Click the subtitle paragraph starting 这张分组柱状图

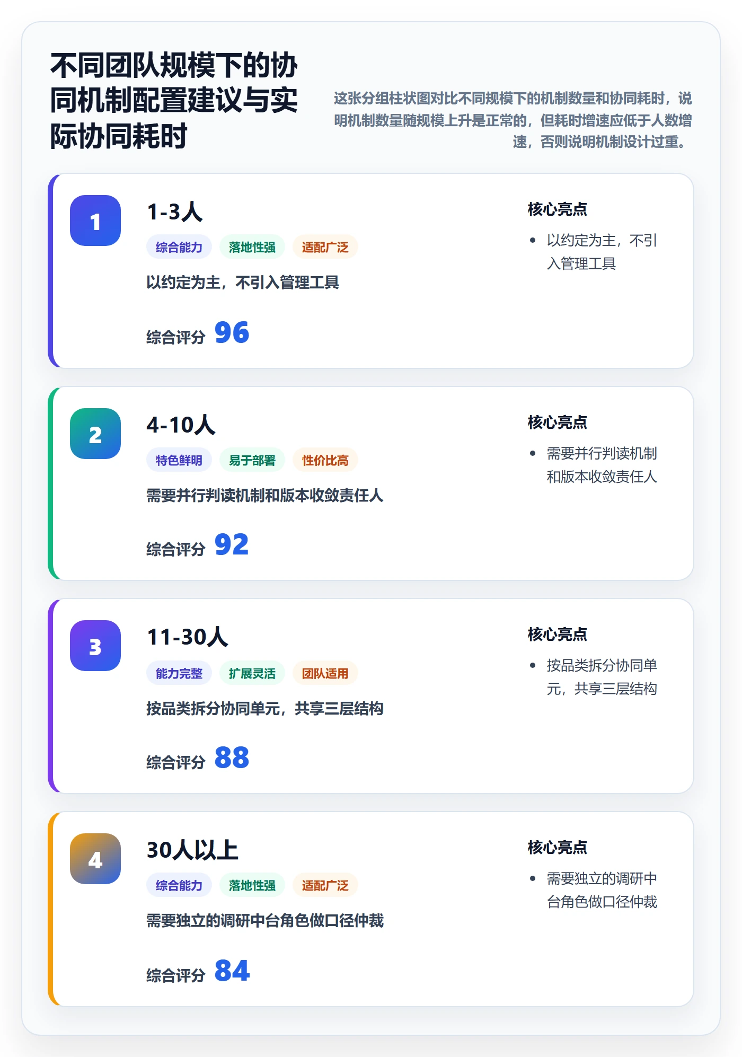point(513,120)
